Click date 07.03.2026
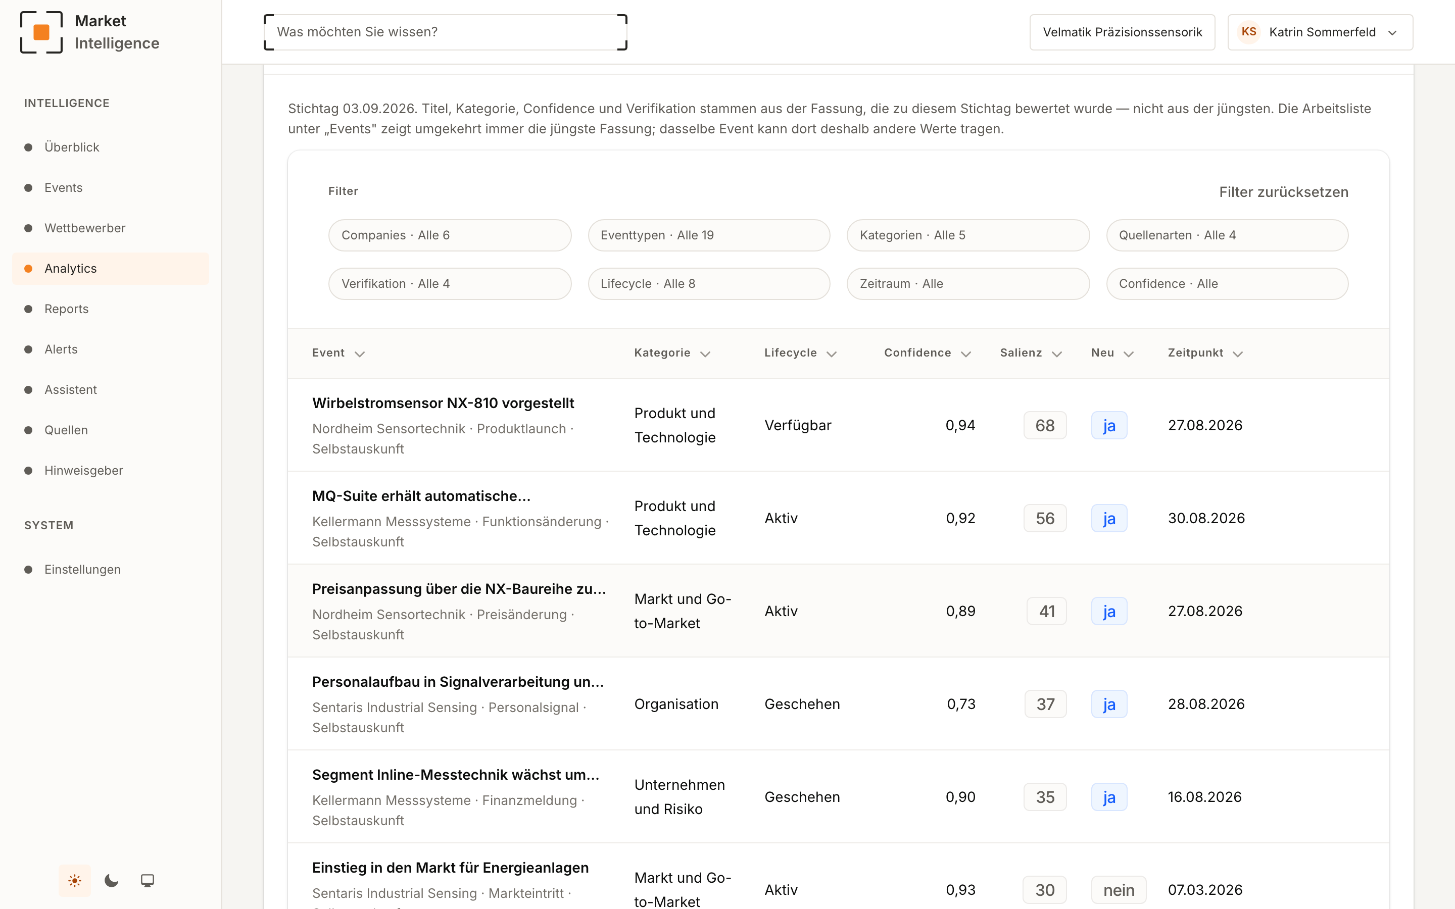 tap(1205, 890)
